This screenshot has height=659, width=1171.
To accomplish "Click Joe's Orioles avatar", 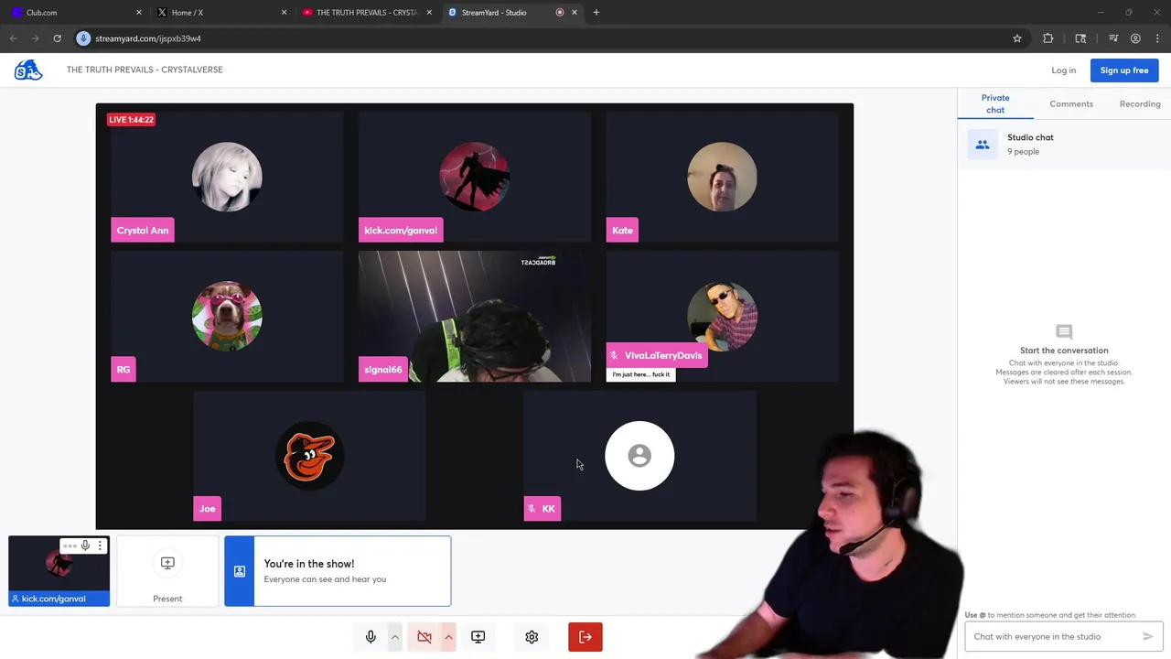I will [x=309, y=456].
